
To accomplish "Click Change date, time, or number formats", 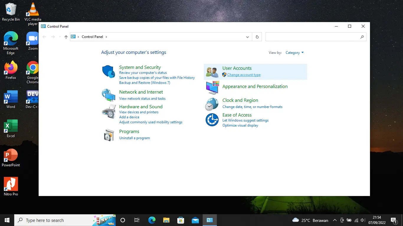I will click(252, 107).
